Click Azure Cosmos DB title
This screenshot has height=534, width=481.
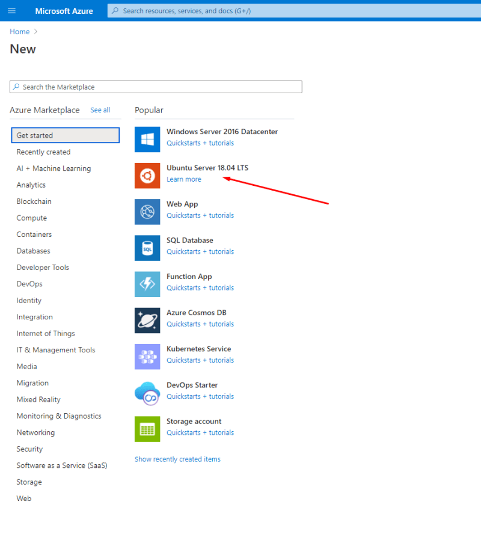point(197,313)
